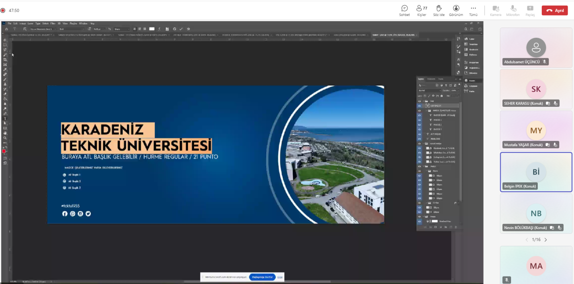Leave the meeting with Ayrıl
Viewport: 574px width, 284px height.
pyautogui.click(x=554, y=10)
